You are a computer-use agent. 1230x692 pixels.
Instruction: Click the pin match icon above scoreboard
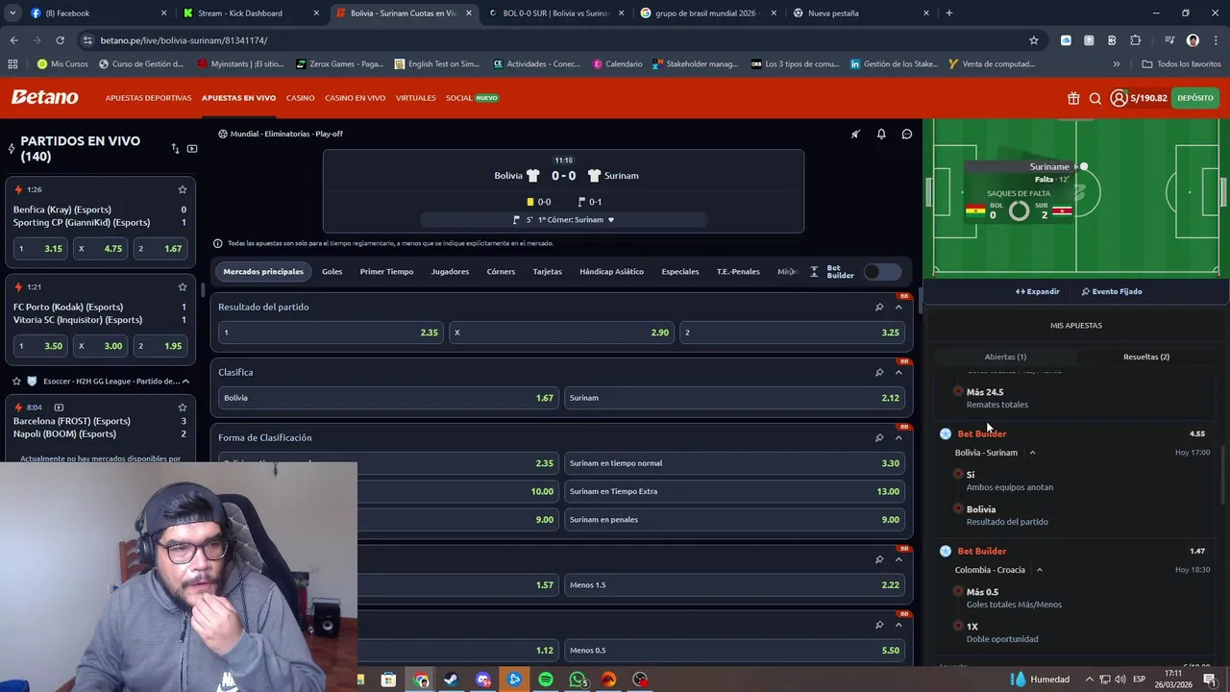(x=855, y=134)
